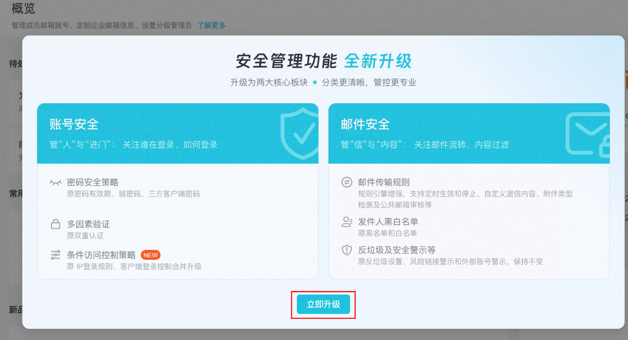Click the shield checkmark icon in 账号安全 header
628x340 pixels.
[x=298, y=134]
